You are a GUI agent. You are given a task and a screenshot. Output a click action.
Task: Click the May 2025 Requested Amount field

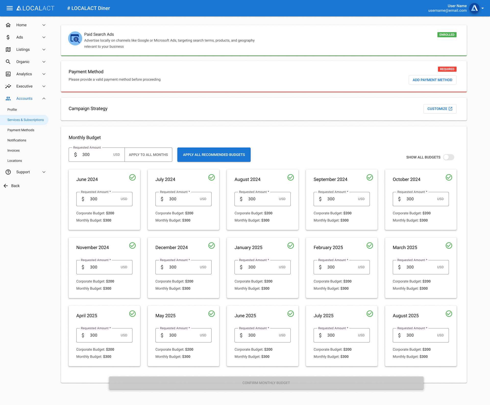[183, 335]
